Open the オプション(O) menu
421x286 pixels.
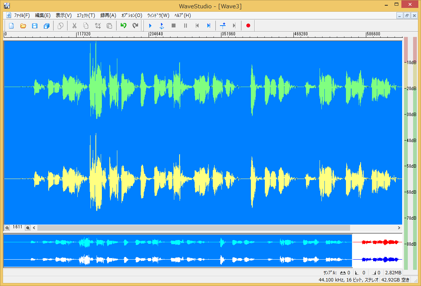[132, 15]
